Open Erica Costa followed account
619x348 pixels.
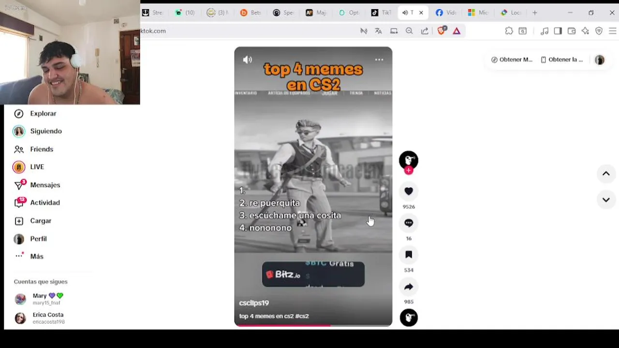(40, 318)
